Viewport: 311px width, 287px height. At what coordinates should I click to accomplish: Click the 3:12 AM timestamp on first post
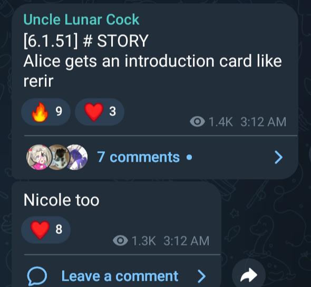tap(264, 122)
